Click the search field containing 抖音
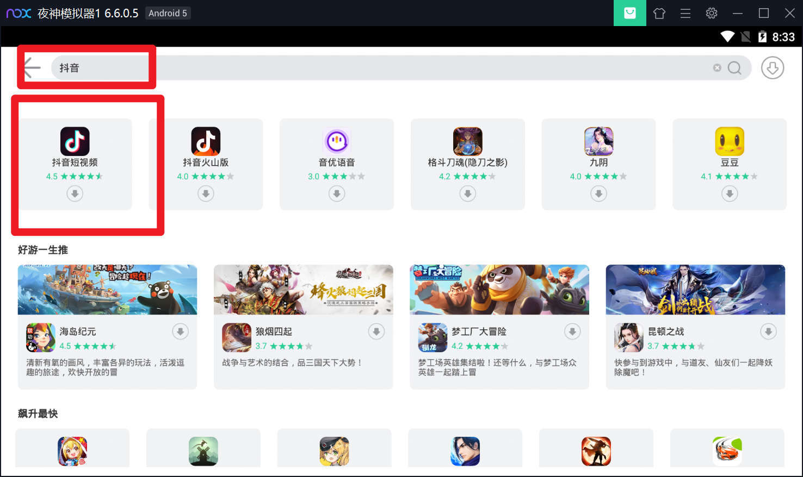Image resolution: width=803 pixels, height=477 pixels. click(x=401, y=68)
